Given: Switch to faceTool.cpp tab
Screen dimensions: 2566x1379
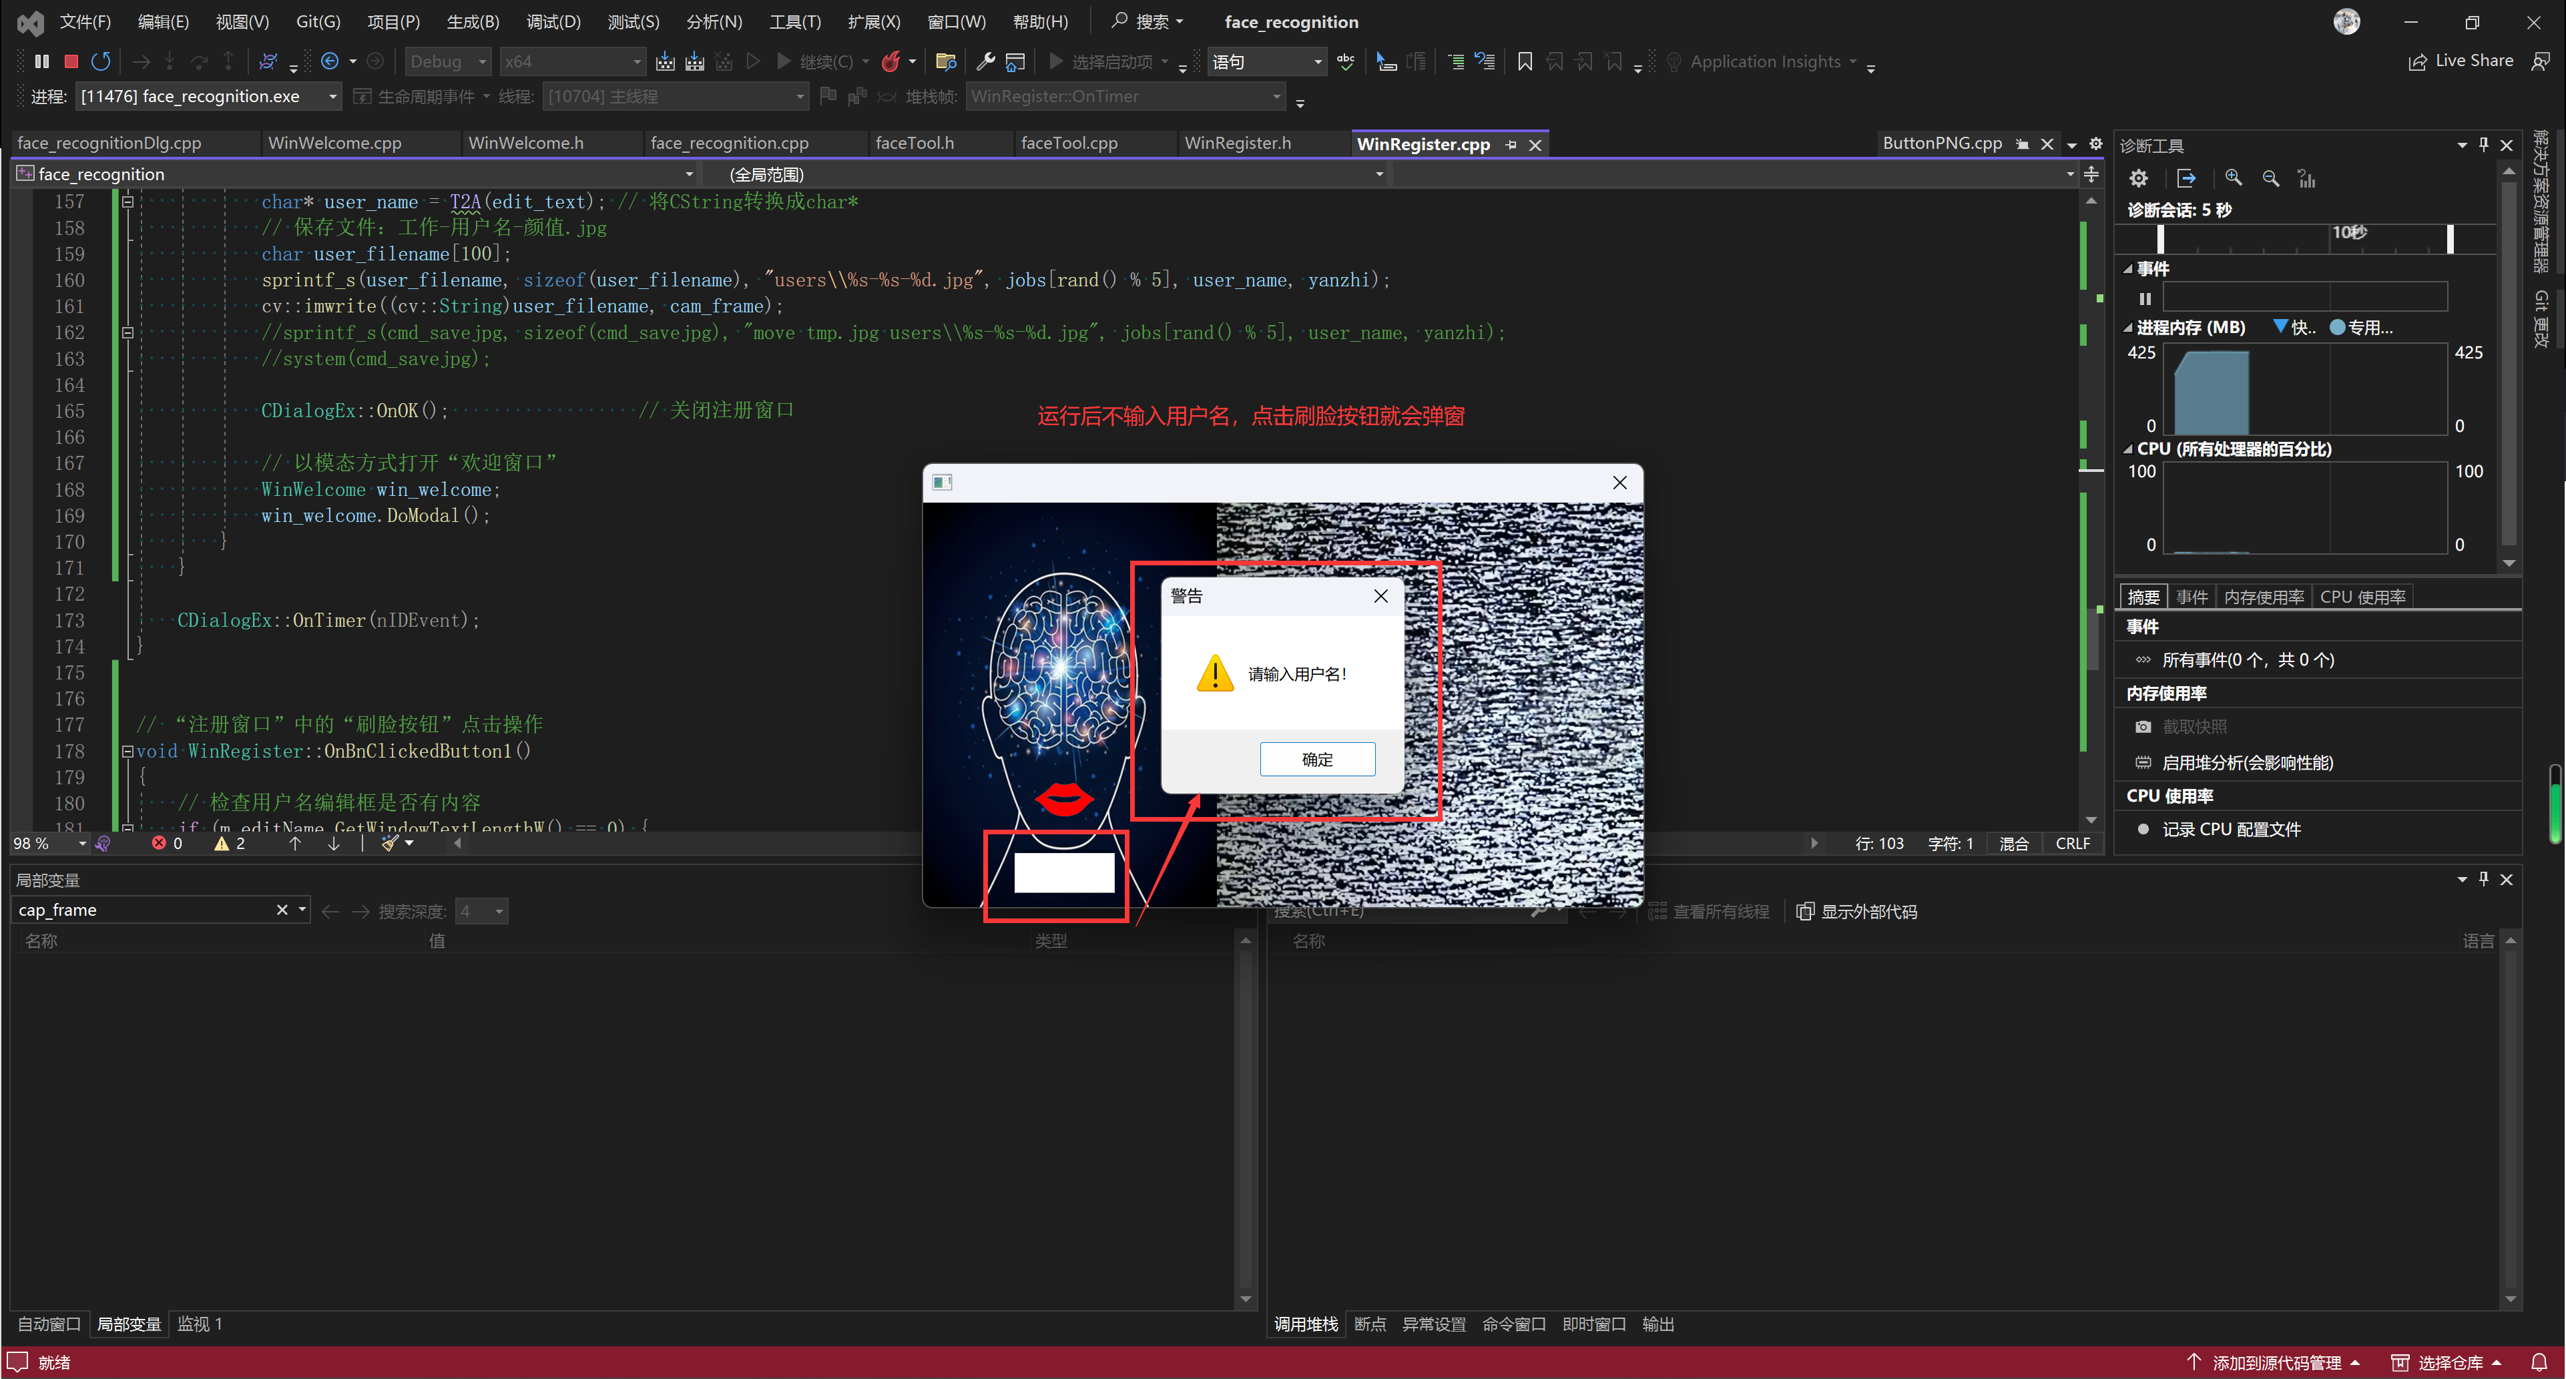Looking at the screenshot, I should coord(1069,144).
